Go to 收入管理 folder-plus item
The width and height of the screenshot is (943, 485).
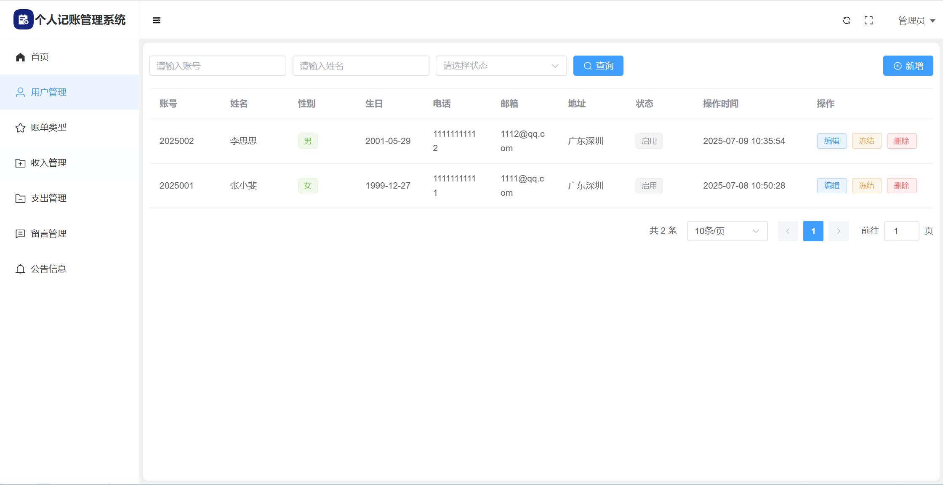coord(48,163)
